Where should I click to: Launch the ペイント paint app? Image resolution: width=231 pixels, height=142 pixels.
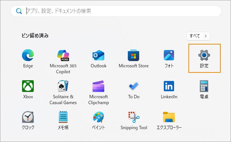click(x=98, y=120)
